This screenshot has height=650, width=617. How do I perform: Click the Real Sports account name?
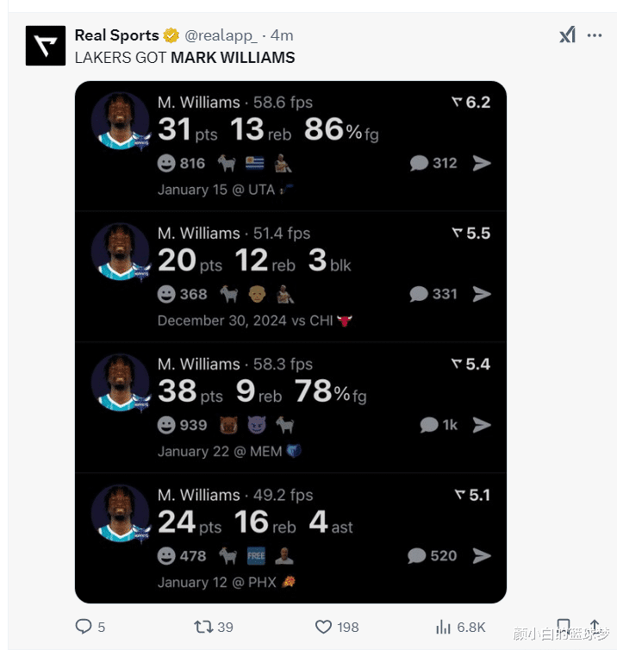[117, 35]
